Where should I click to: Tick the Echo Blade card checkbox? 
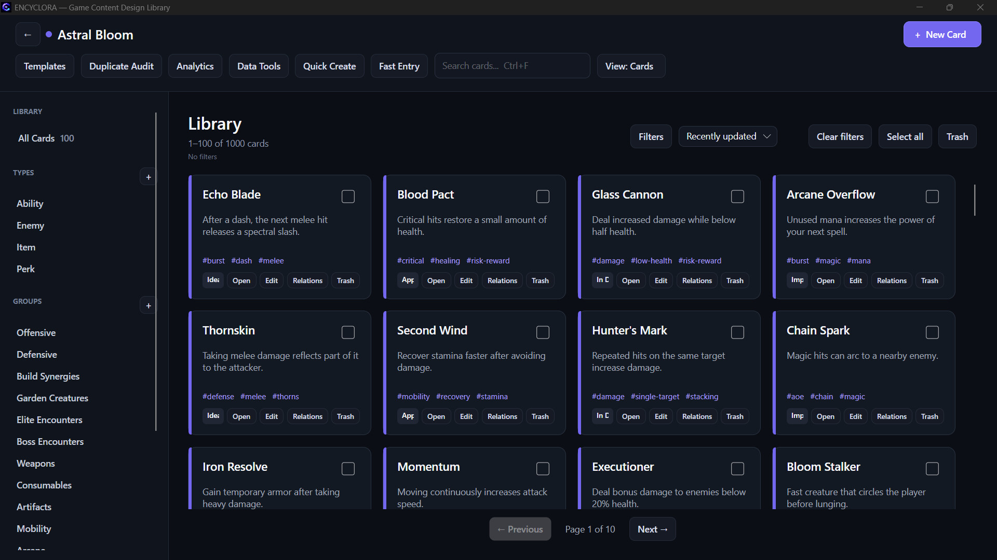click(x=348, y=197)
